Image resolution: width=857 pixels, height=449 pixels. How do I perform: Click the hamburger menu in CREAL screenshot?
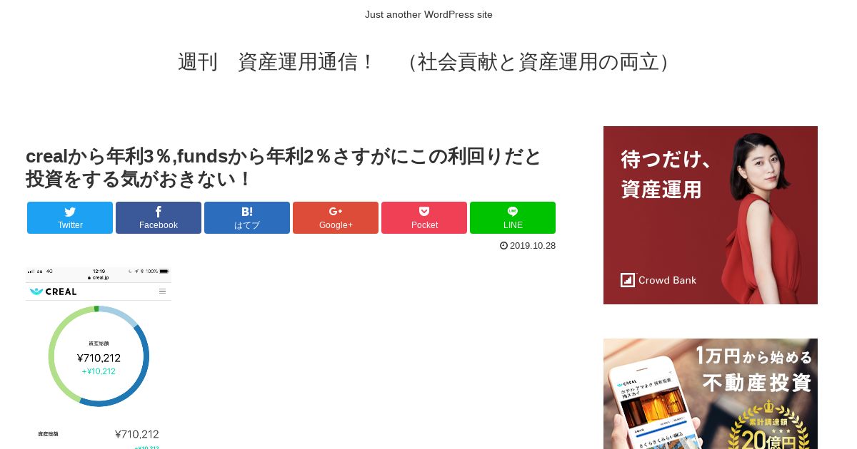tap(162, 291)
